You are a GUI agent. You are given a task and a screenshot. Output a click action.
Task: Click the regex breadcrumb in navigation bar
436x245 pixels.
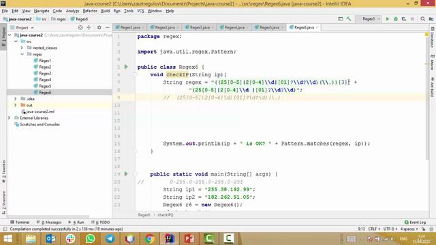point(59,19)
